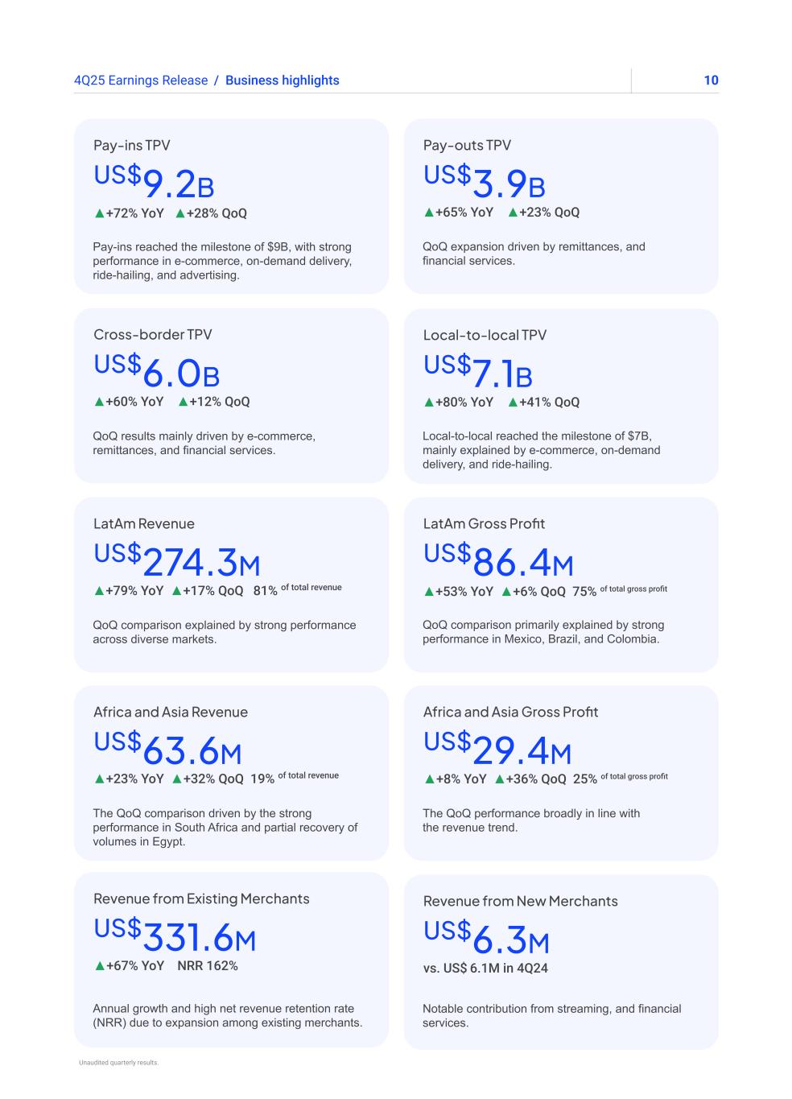
Task: Click the green arrow beside +12% QoQ
Action: point(183,402)
